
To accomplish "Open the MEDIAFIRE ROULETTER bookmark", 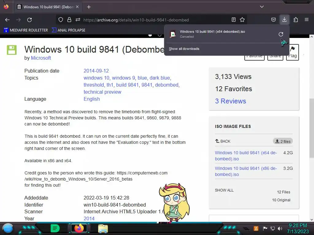I will 26,30.
